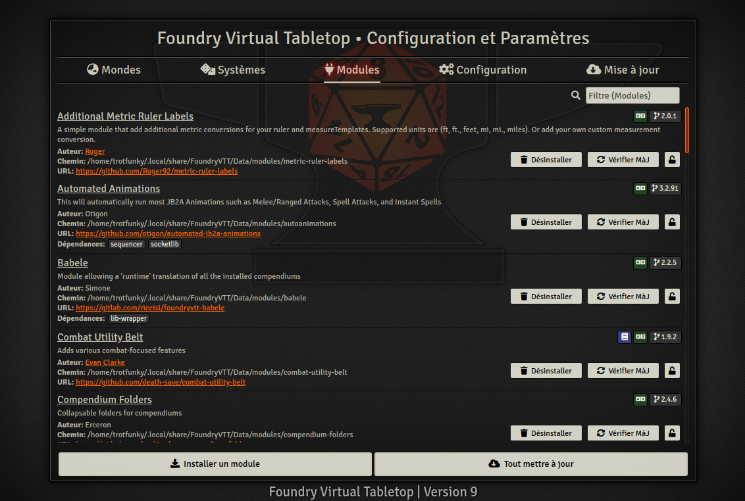Click the socketlib dependency tag
The image size is (745, 501).
click(165, 244)
